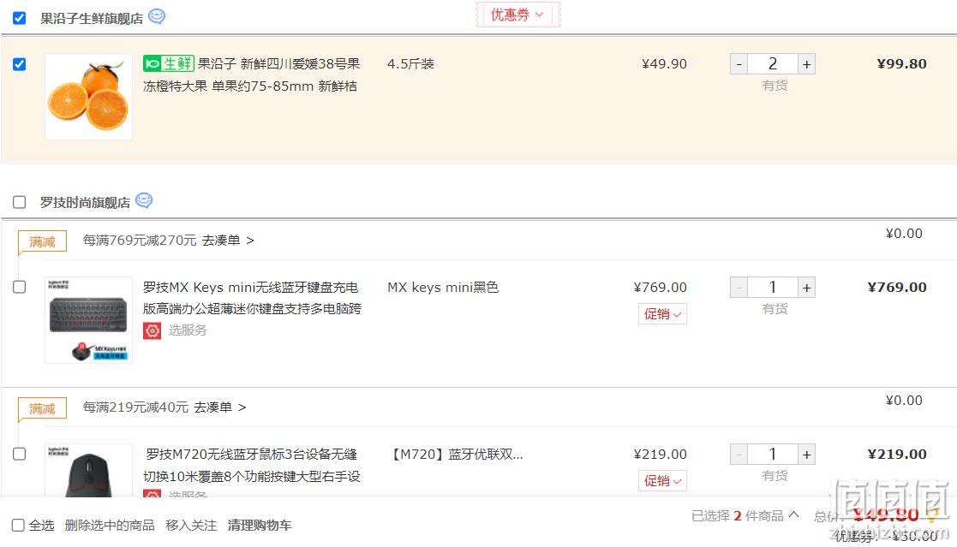Decrease orange quantity with minus button
Screen dimensions: 957x547
point(739,64)
